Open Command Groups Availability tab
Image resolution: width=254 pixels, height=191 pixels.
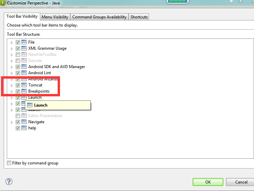click(99, 17)
